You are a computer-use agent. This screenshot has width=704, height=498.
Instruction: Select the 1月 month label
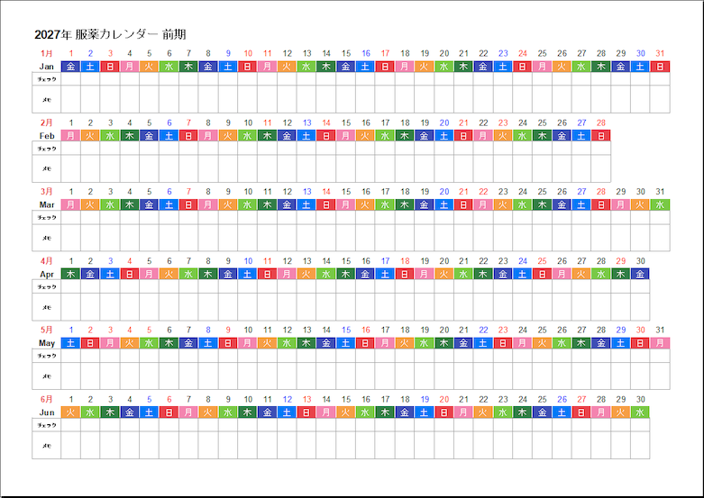tap(46, 53)
